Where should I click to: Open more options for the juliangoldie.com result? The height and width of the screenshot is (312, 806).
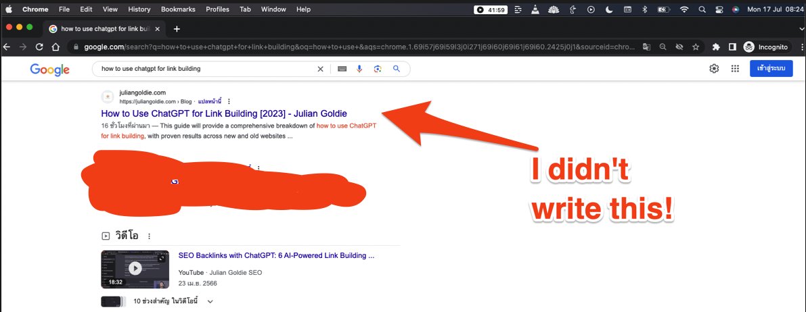click(229, 101)
